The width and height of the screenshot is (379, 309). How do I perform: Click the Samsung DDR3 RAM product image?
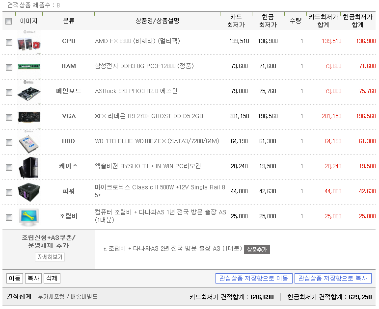[x=28, y=66]
